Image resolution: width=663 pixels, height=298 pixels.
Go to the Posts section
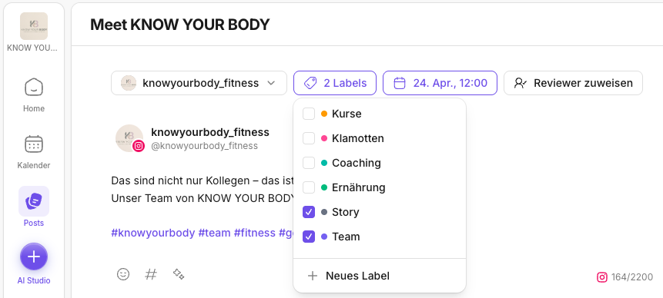click(34, 207)
